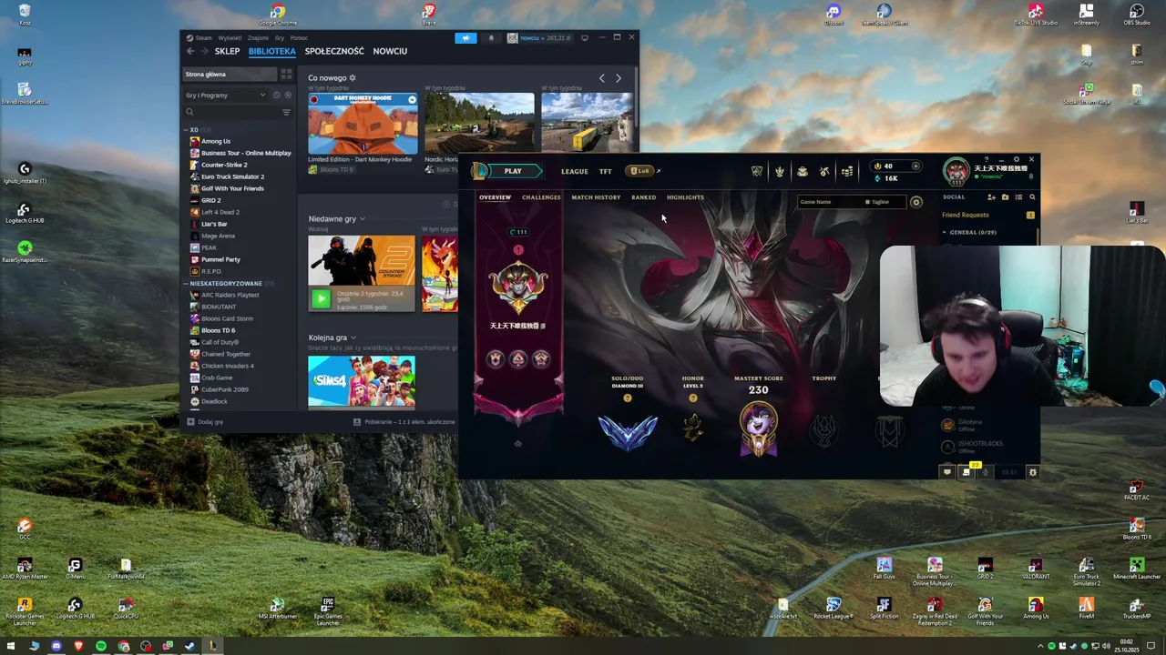
Task: Switch to SPOŁECZNOŚĆ tab in Steam
Action: pyautogui.click(x=334, y=51)
